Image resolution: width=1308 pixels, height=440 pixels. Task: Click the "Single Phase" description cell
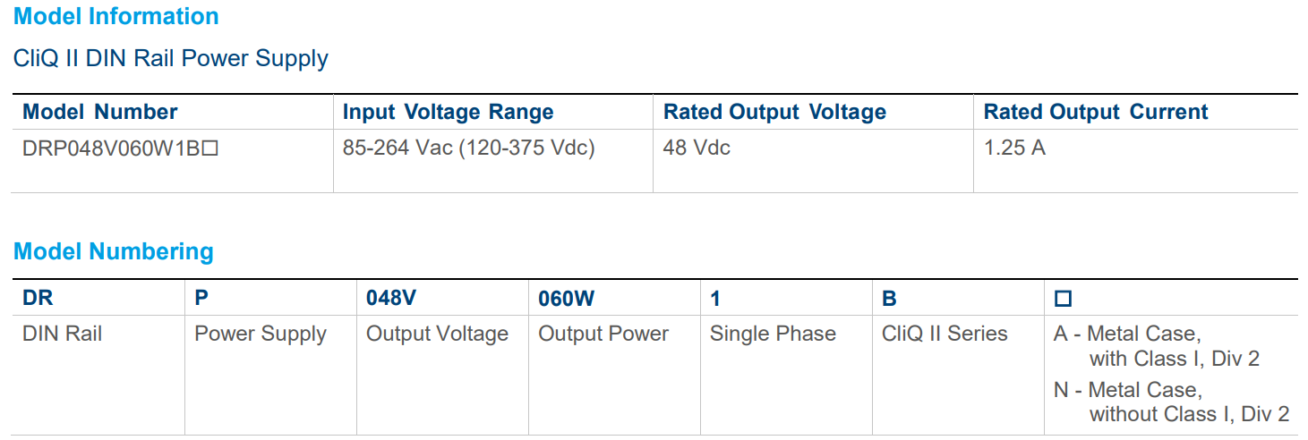[x=773, y=334]
